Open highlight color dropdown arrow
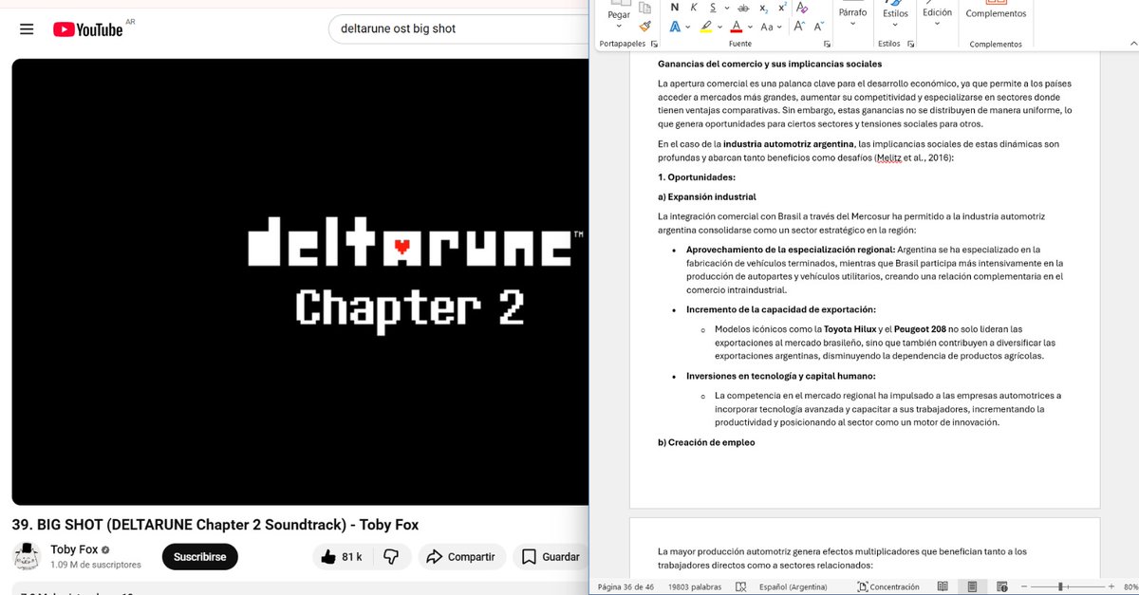This screenshot has height=595, width=1139. (x=719, y=28)
